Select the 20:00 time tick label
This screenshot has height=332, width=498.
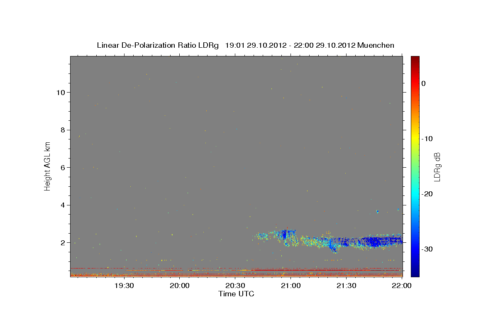pyautogui.click(x=180, y=286)
